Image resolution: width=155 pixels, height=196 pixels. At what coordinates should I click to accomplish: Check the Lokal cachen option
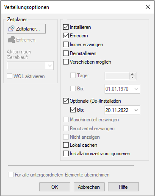click(66, 145)
